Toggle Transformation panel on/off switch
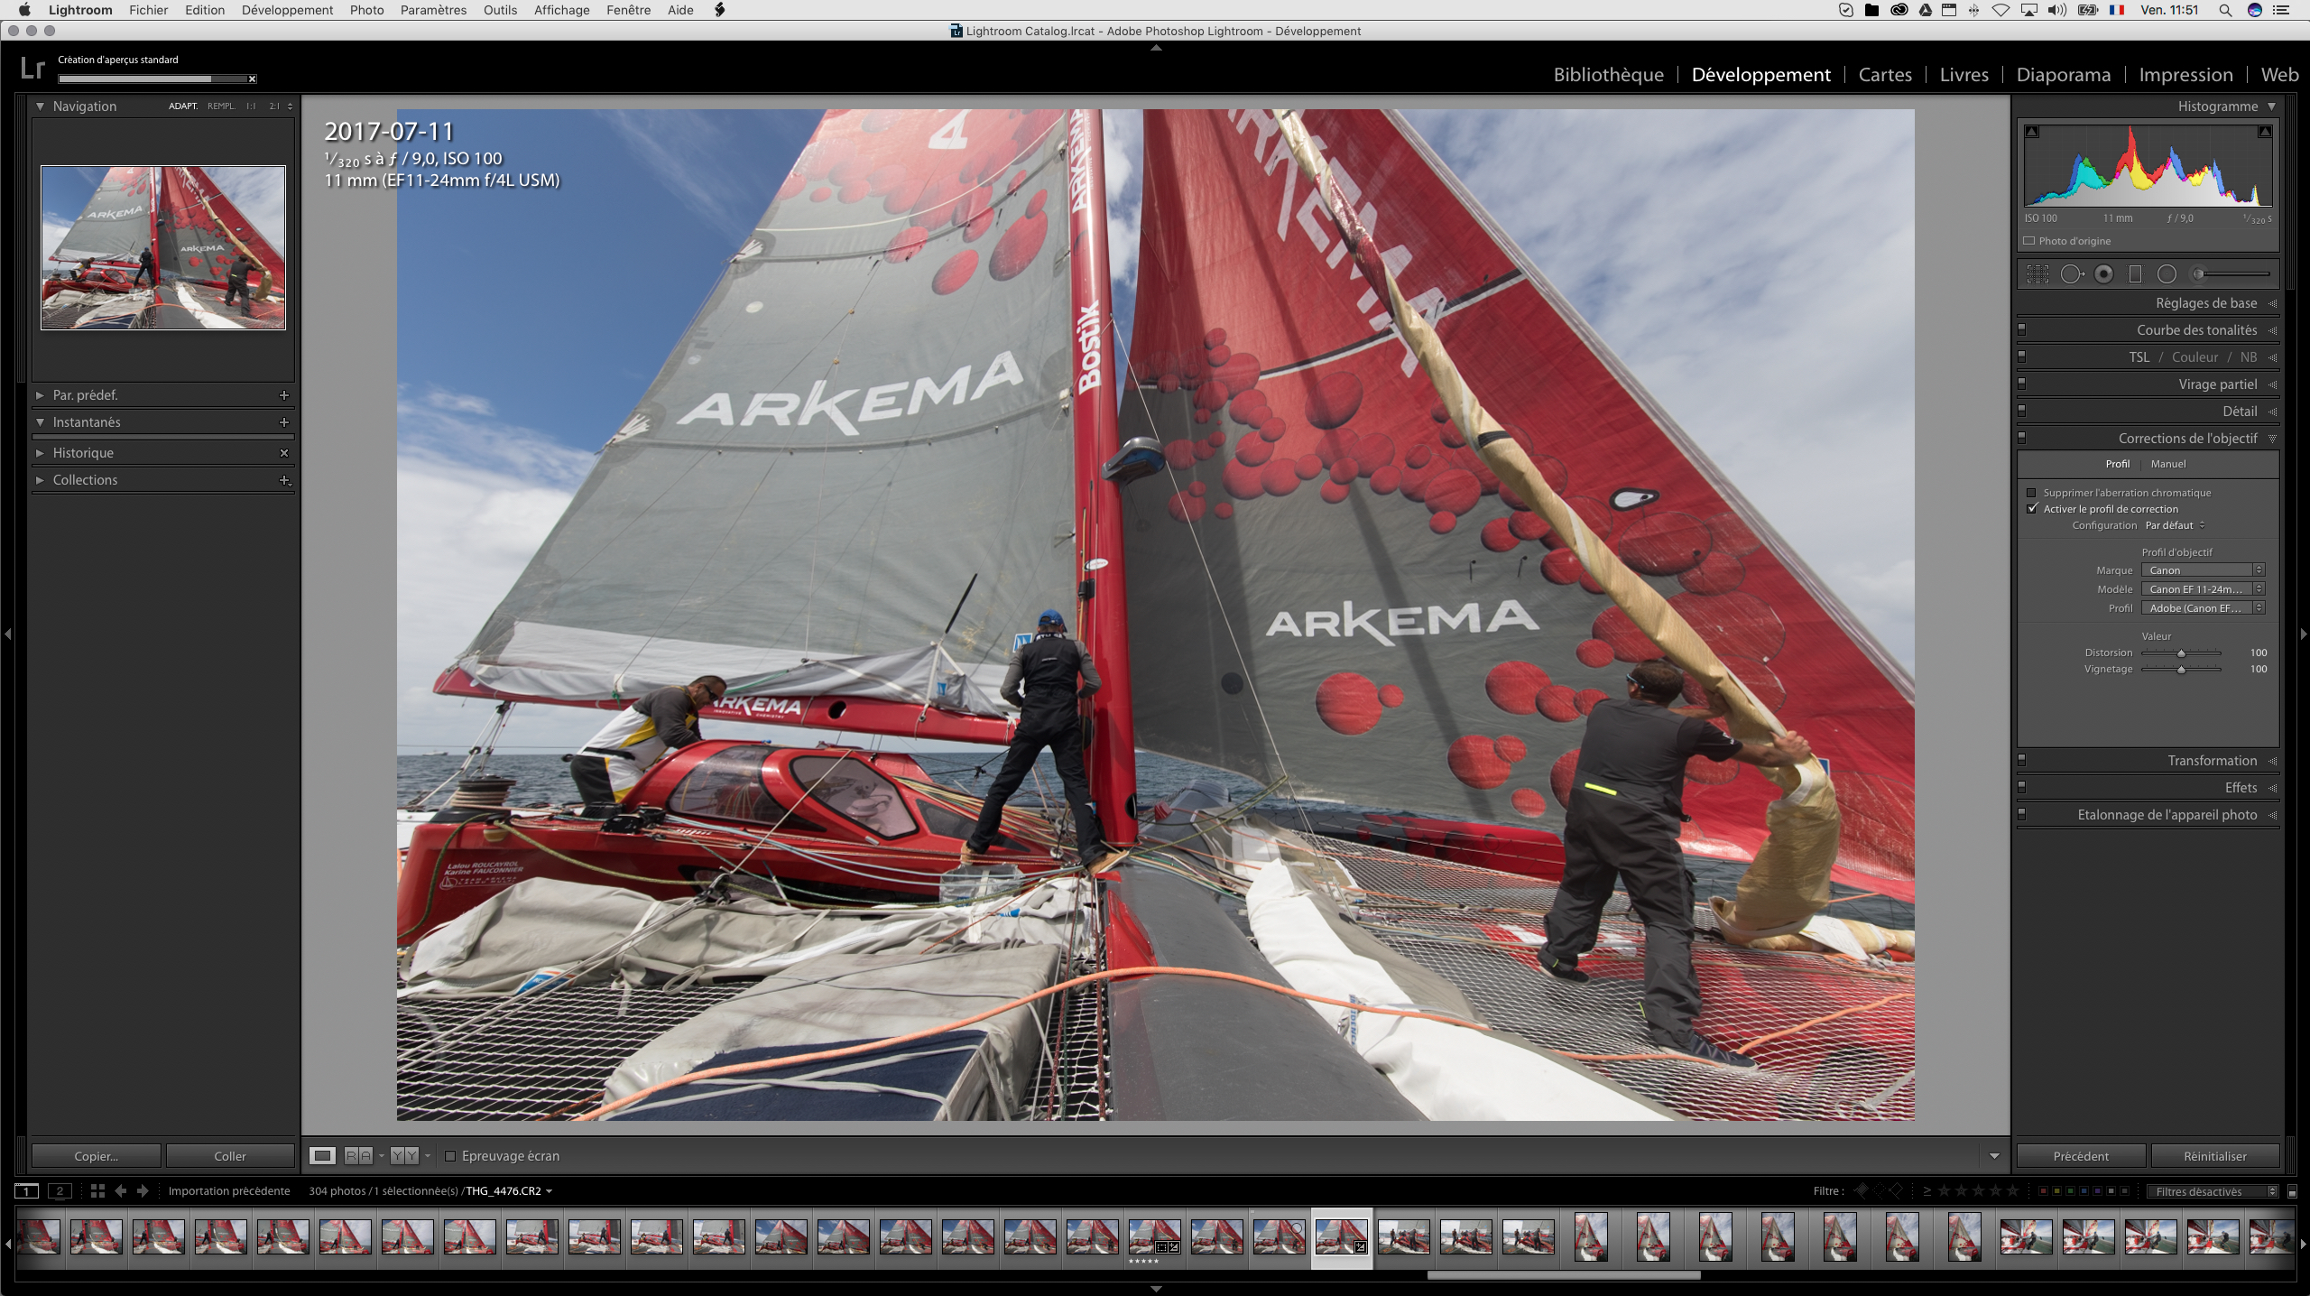 2022,761
